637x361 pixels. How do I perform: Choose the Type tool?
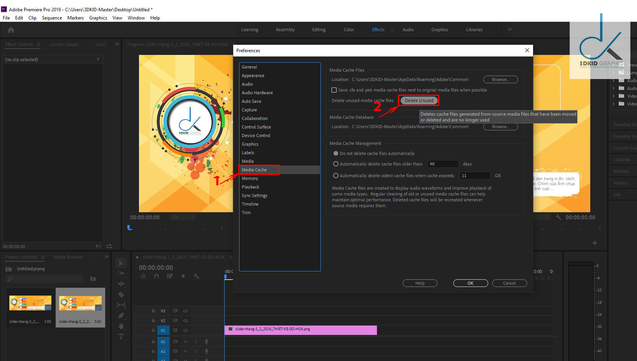coord(121,336)
